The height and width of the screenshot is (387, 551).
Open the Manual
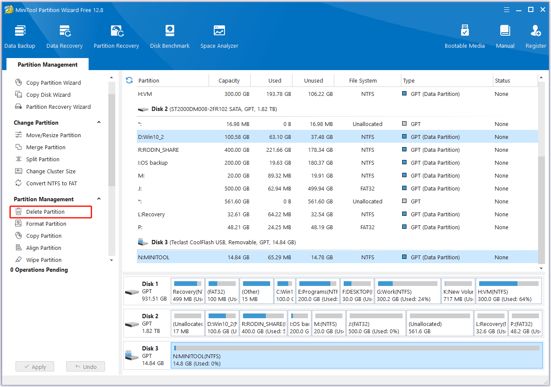(x=505, y=37)
